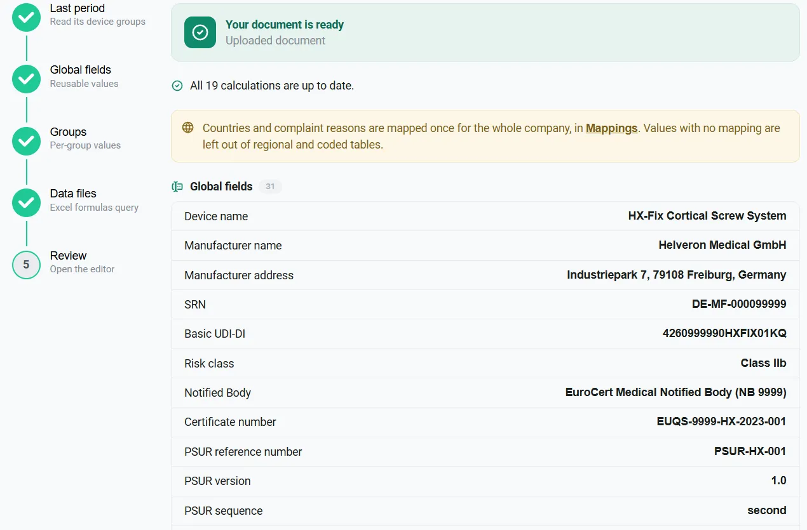Click the PSUR reference number field label
Viewport: 807px width, 530px height.
[x=243, y=452]
